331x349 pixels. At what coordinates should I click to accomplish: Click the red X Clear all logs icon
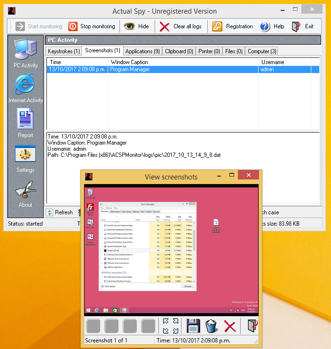click(165, 27)
